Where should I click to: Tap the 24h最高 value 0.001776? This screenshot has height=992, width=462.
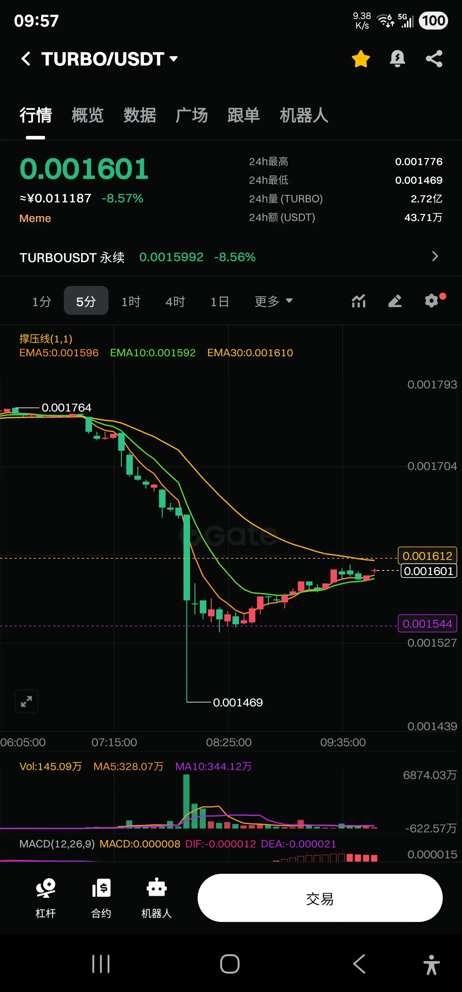point(419,161)
